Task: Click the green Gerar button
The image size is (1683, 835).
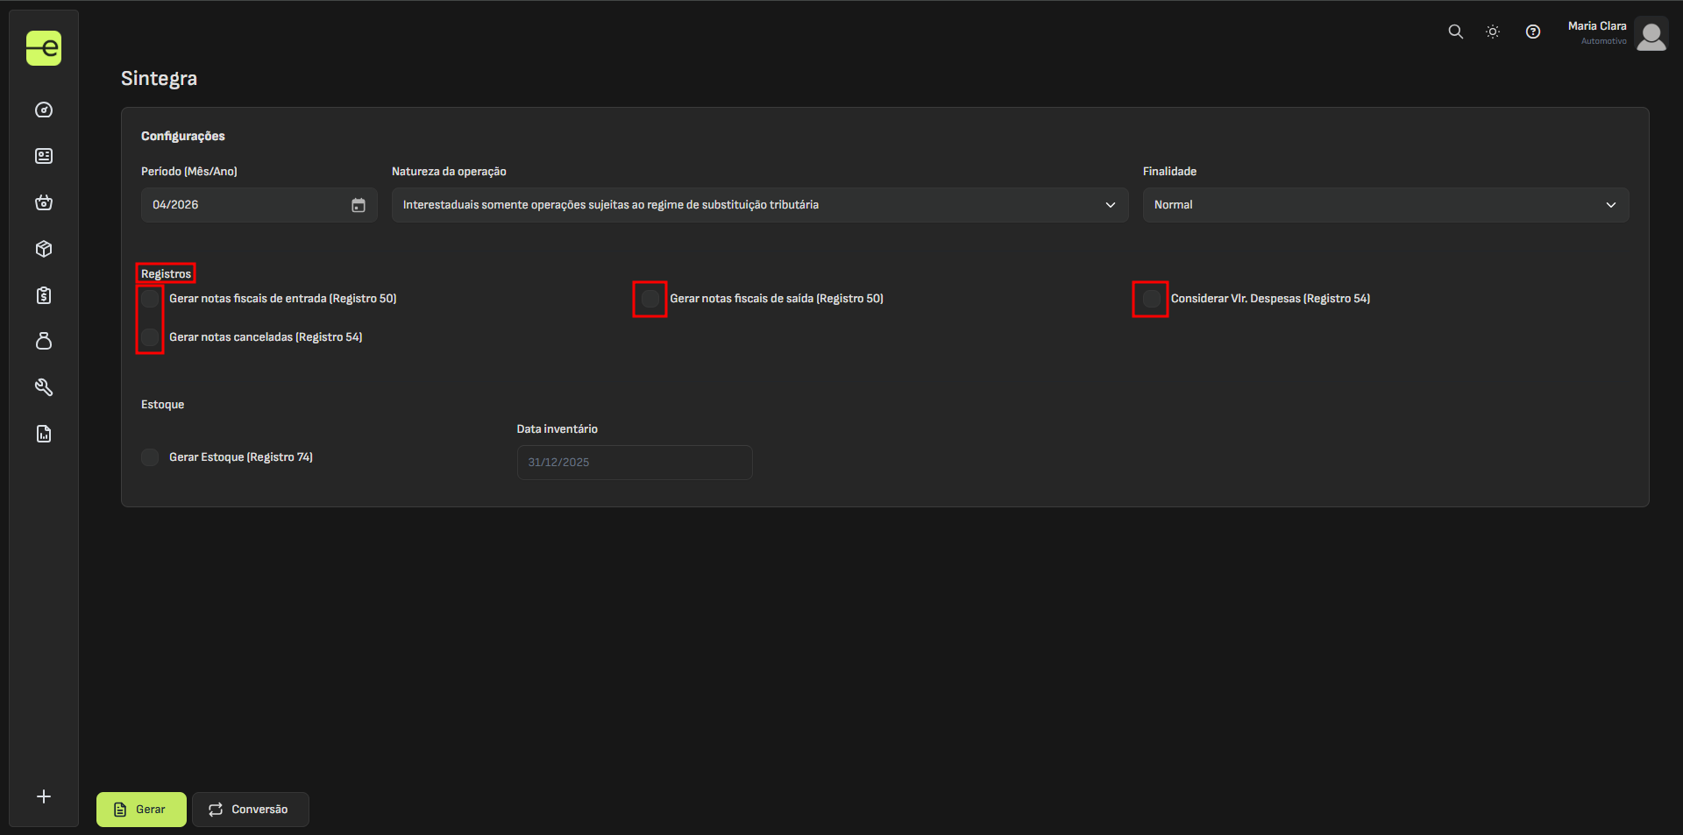Action: tap(141, 810)
